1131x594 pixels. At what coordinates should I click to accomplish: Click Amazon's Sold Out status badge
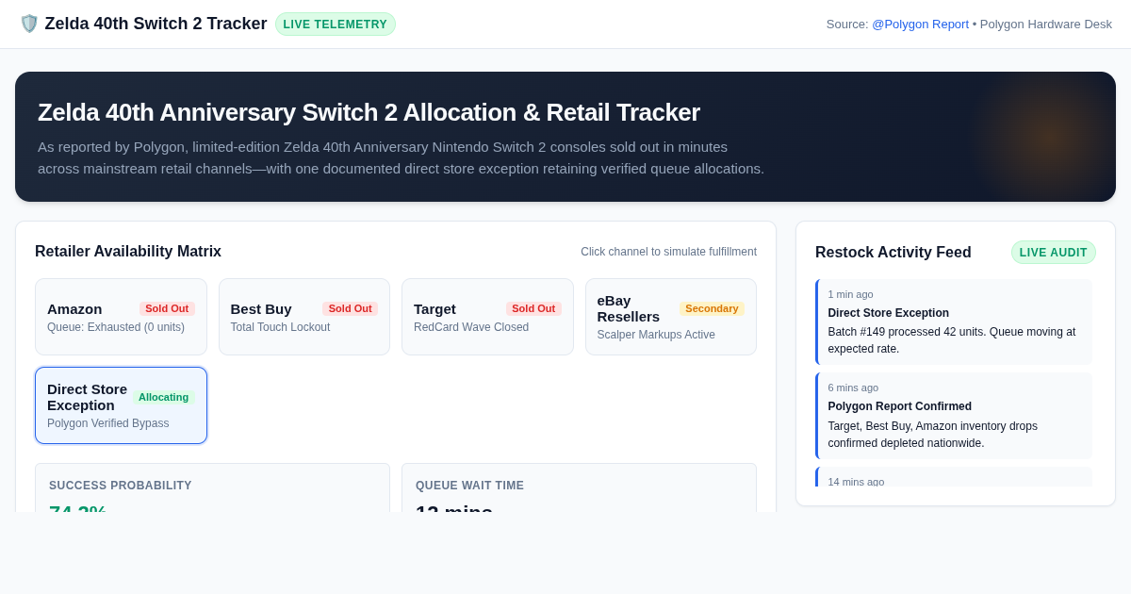pos(167,308)
